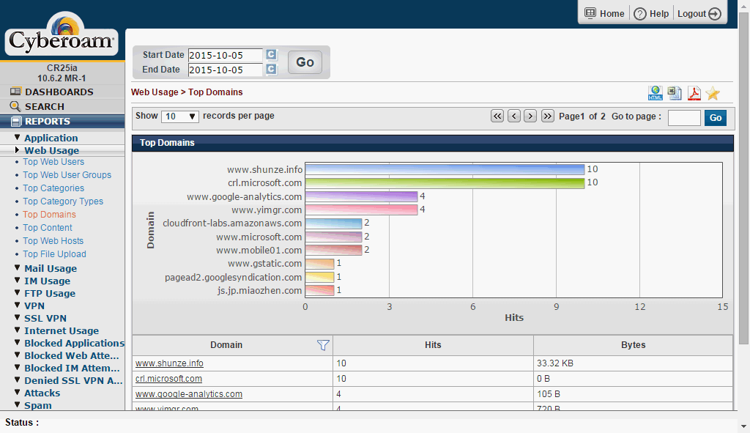Open Top Web Hosts report
750x433 pixels.
pos(53,240)
